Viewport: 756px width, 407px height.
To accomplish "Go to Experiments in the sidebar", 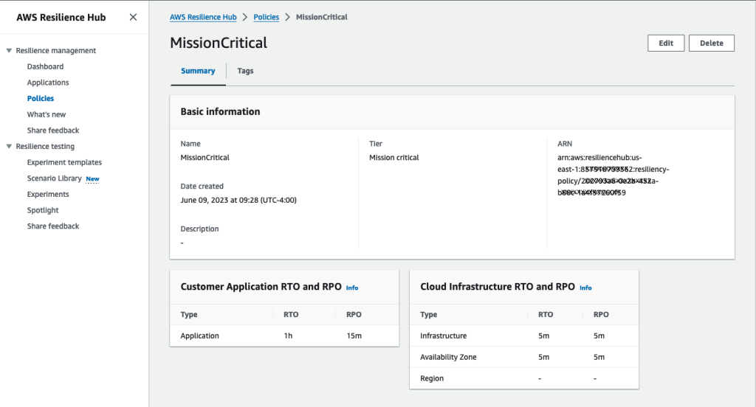I will point(48,194).
